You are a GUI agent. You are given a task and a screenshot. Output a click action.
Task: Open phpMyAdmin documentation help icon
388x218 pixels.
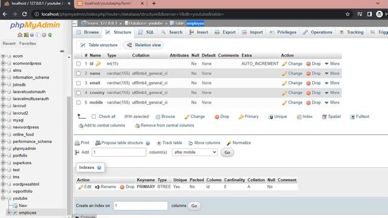[32, 35]
